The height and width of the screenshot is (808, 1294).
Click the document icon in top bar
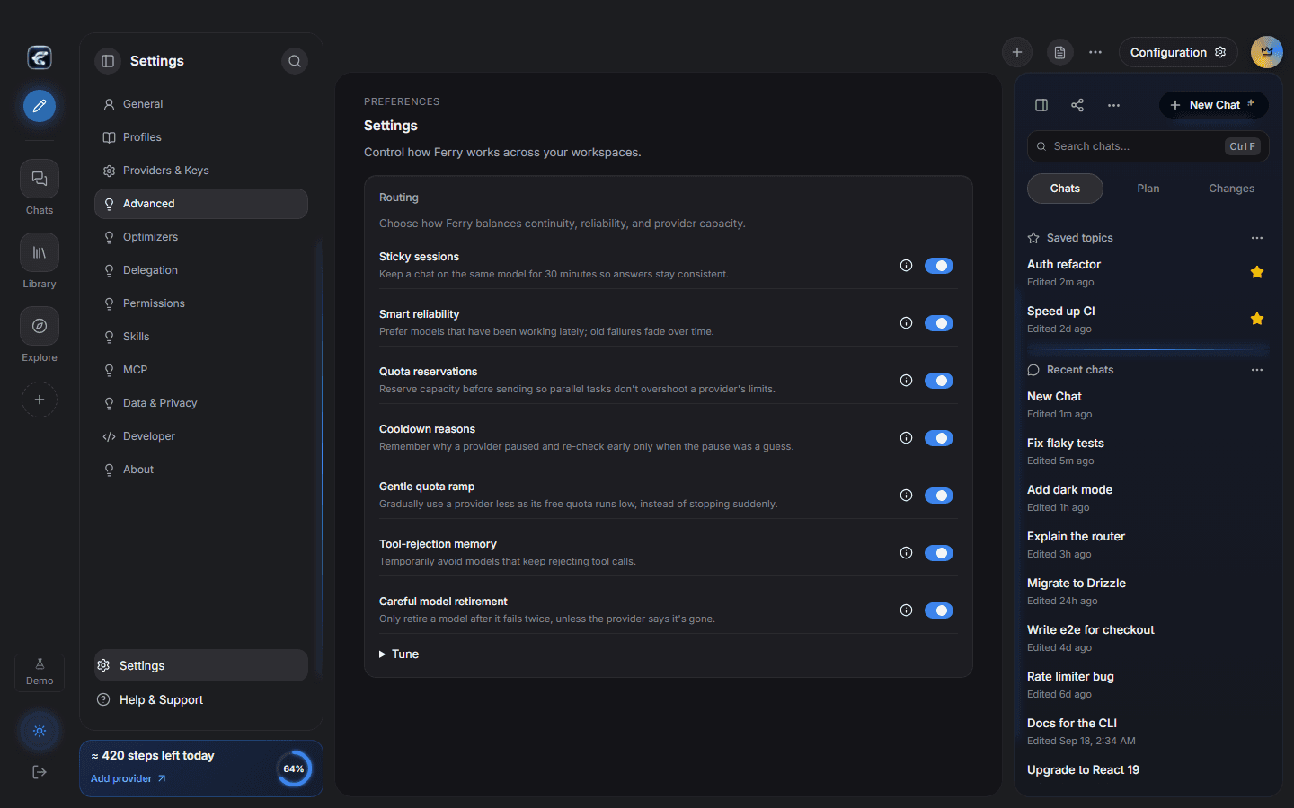1060,52
